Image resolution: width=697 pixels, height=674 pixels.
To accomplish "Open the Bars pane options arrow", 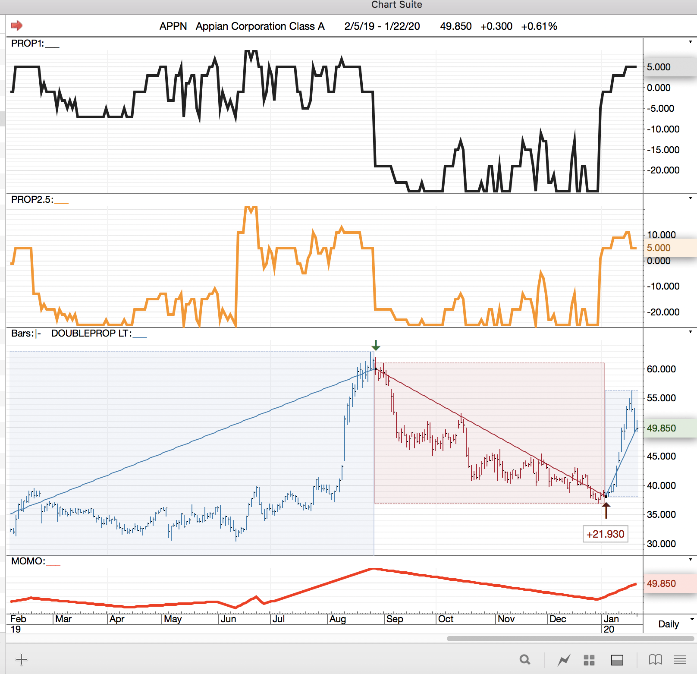I will click(x=691, y=332).
